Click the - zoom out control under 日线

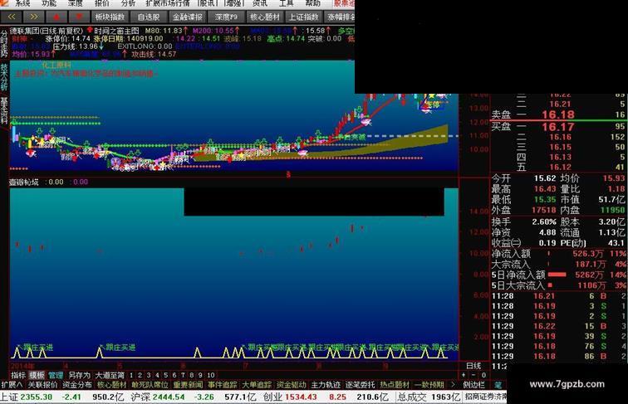tap(473, 375)
